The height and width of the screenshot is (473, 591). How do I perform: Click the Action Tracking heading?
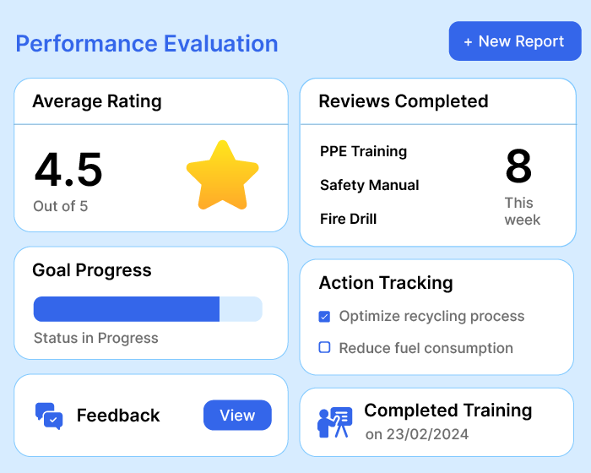click(x=386, y=283)
